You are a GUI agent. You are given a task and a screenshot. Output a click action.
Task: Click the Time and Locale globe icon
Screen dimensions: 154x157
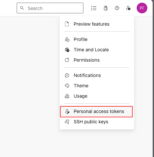(67, 50)
